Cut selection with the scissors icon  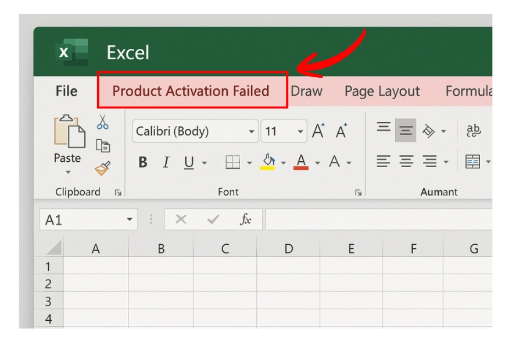click(102, 122)
